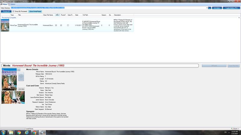
Task: Click the cast name 'Don Ameche'
Action: click(49, 93)
